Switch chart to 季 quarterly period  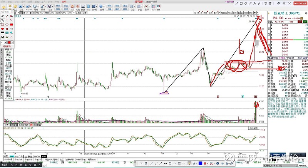(x=30, y=13)
